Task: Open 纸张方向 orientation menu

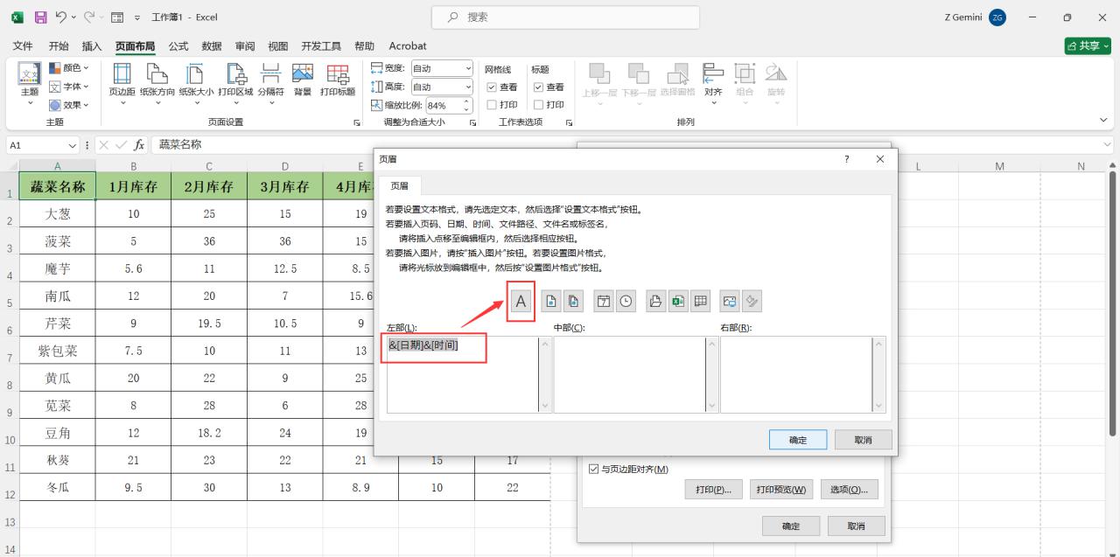Action: [157, 84]
